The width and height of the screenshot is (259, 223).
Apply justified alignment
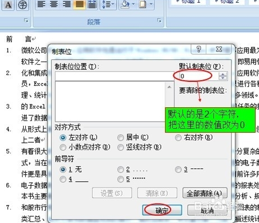79,4
